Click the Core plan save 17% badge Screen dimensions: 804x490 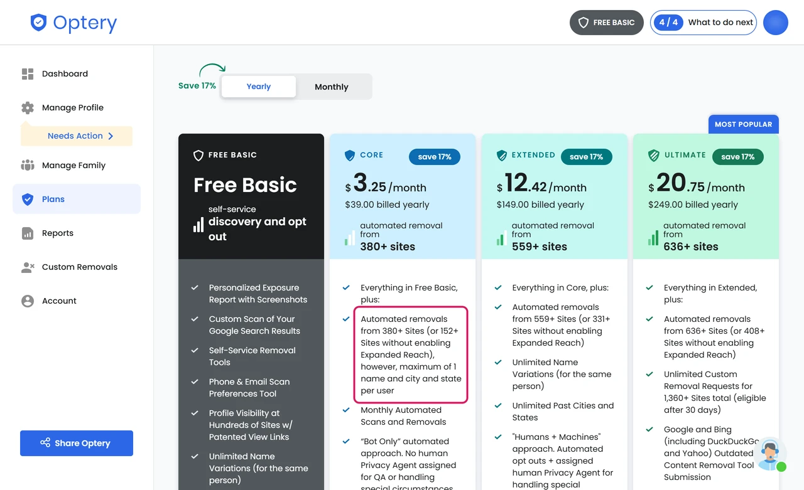pyautogui.click(x=435, y=157)
